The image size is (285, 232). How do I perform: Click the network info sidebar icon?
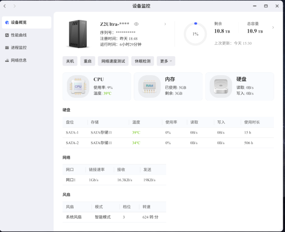7,61
